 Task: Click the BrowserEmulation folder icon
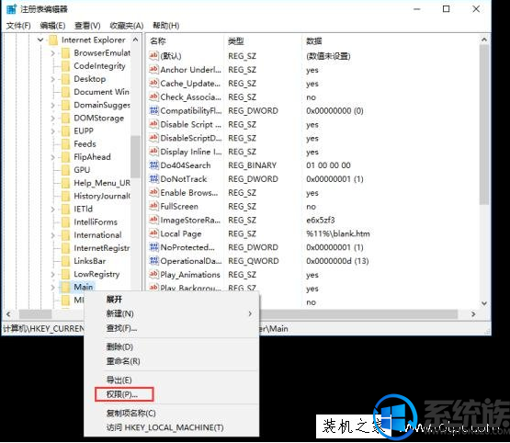coord(65,53)
